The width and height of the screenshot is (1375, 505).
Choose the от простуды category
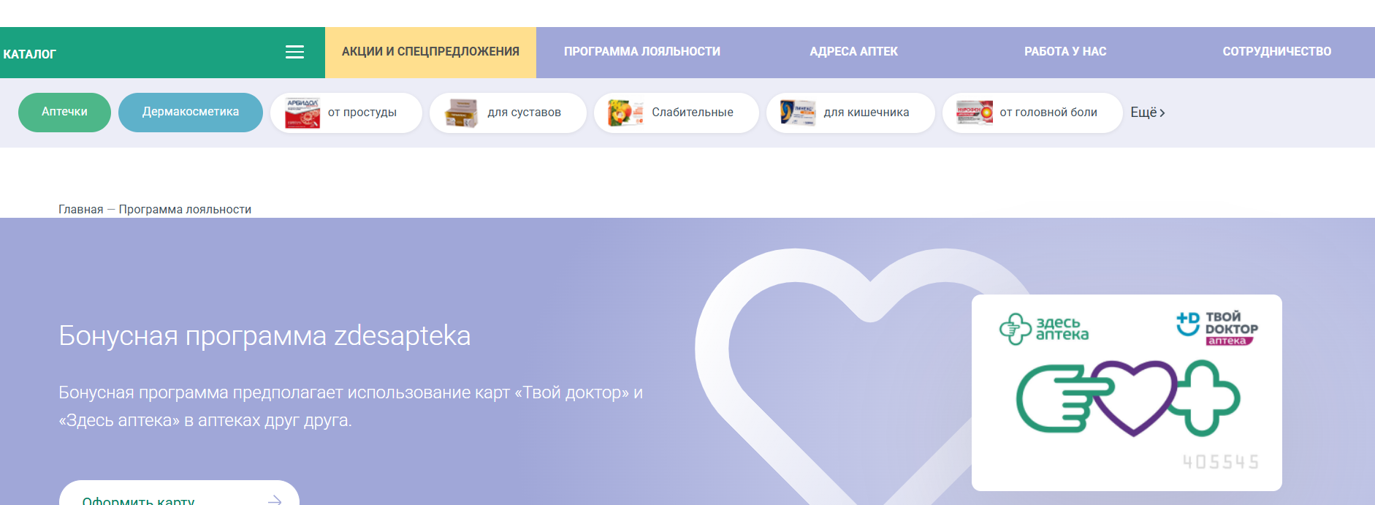pyautogui.click(x=346, y=113)
